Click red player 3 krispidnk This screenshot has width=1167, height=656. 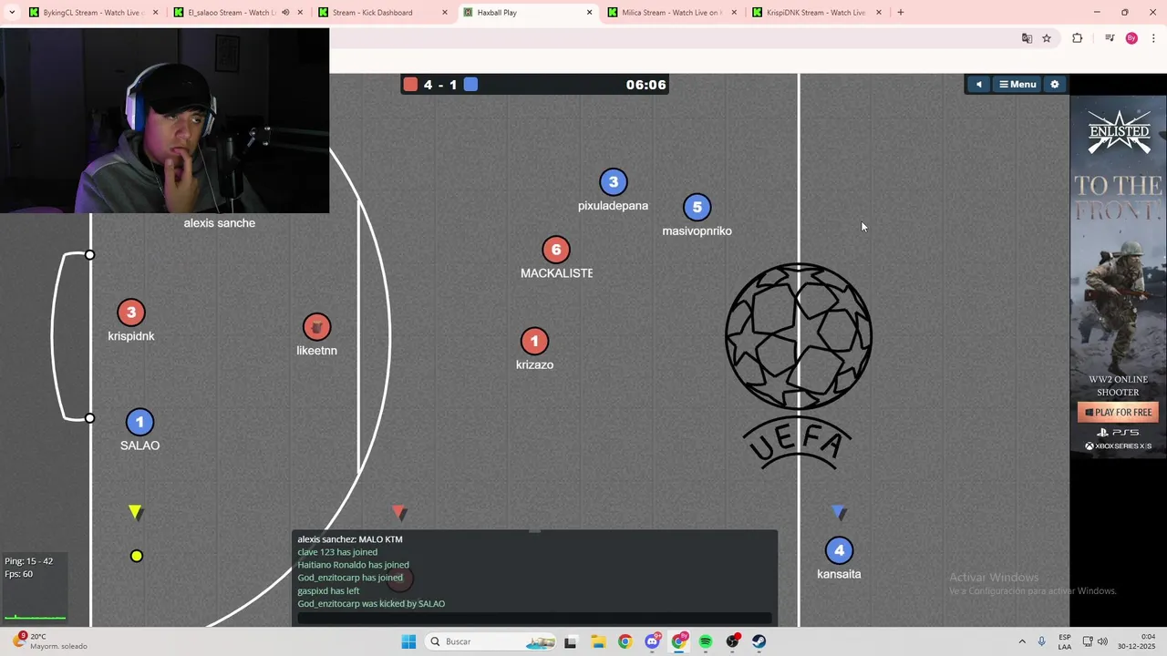pyautogui.click(x=131, y=313)
